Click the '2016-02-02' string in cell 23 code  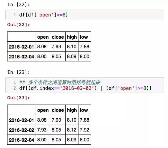click(x=77, y=88)
